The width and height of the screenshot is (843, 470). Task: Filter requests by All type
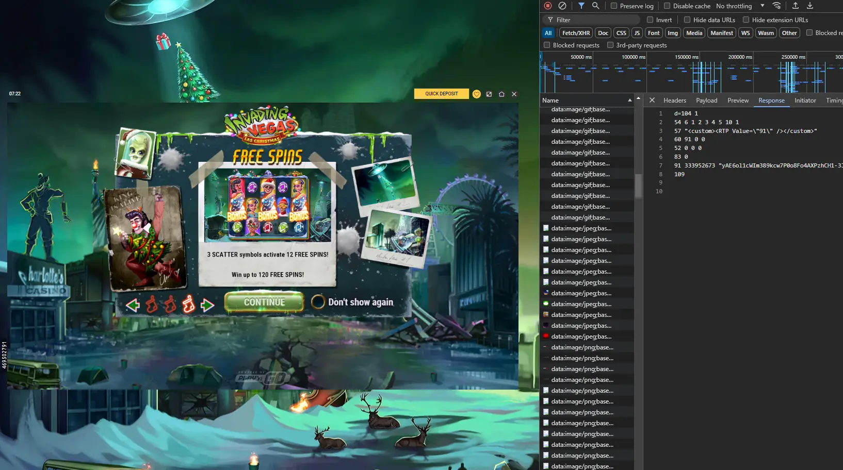(x=548, y=33)
